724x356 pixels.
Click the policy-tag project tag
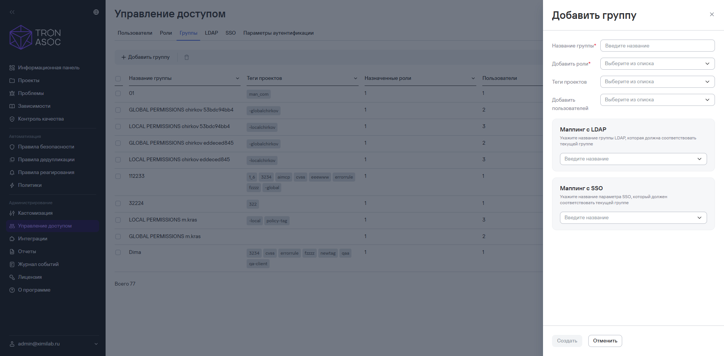point(277,221)
